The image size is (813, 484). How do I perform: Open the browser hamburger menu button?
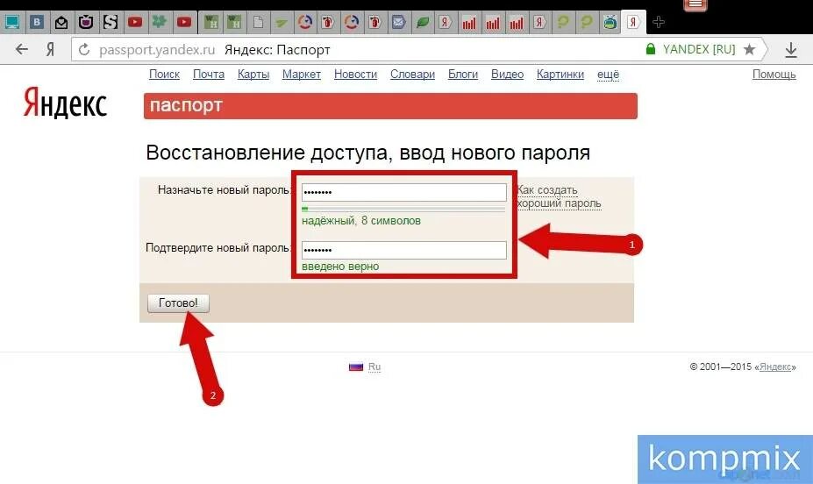695,4
